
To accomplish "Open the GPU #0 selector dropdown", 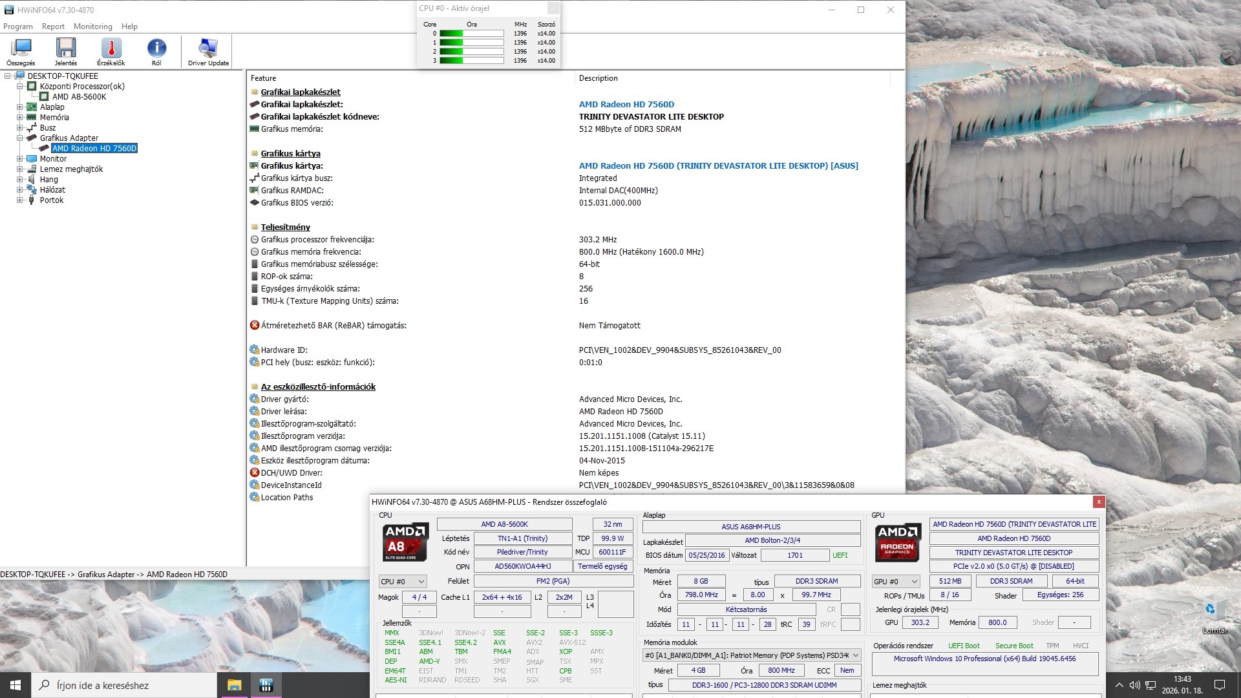I will tap(895, 582).
